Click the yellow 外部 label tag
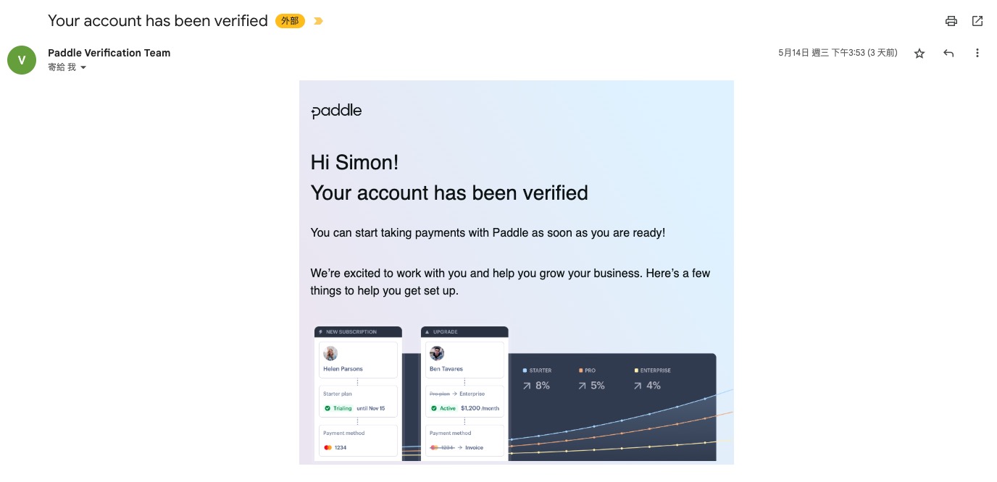This screenshot has width=997, height=482. pyautogui.click(x=289, y=21)
